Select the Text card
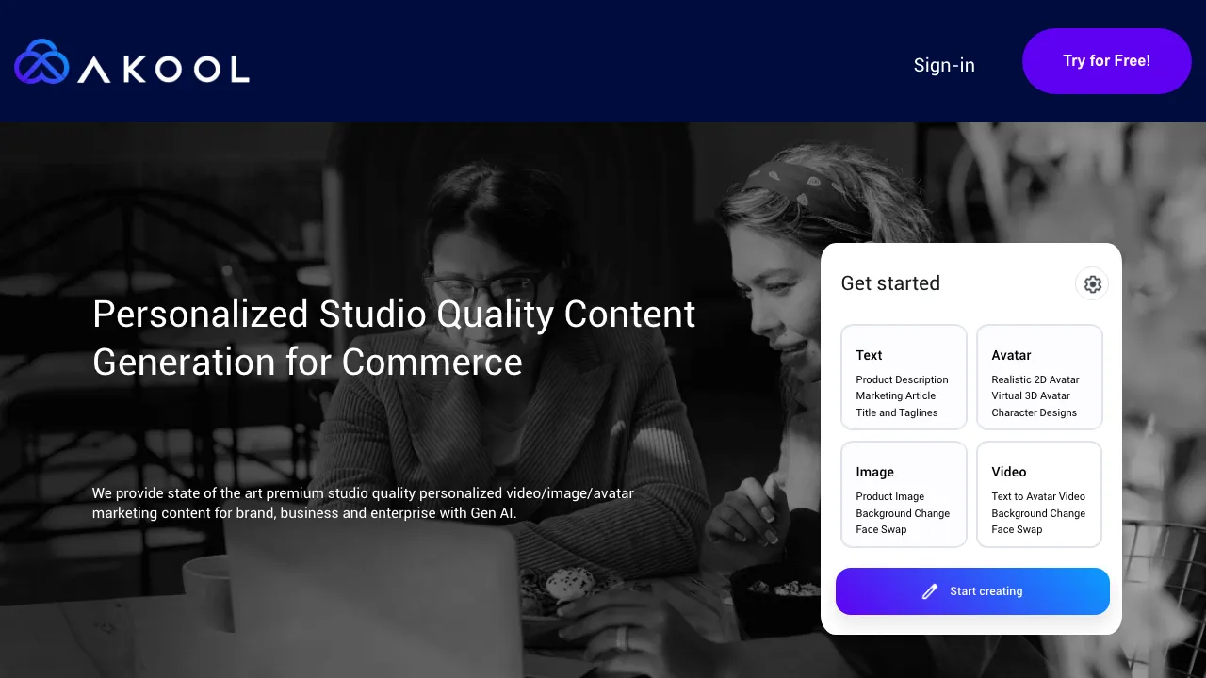This screenshot has height=678, width=1206. point(904,377)
